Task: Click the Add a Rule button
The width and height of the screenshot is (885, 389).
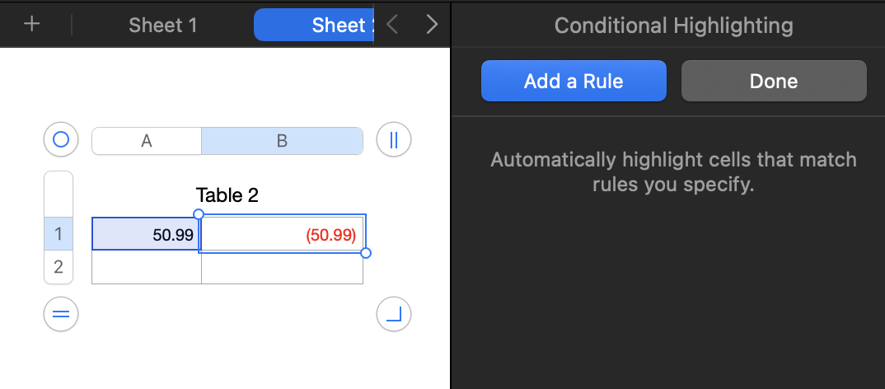Action: pos(574,81)
